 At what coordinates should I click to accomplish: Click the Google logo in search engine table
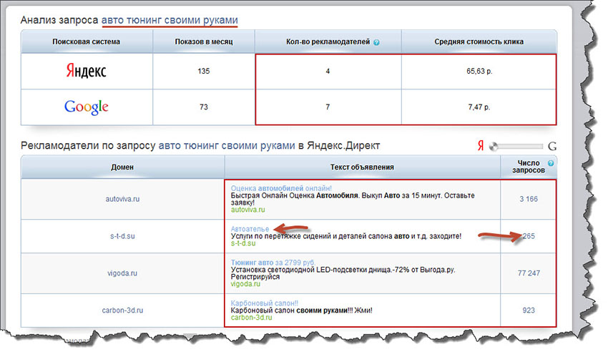click(x=86, y=107)
